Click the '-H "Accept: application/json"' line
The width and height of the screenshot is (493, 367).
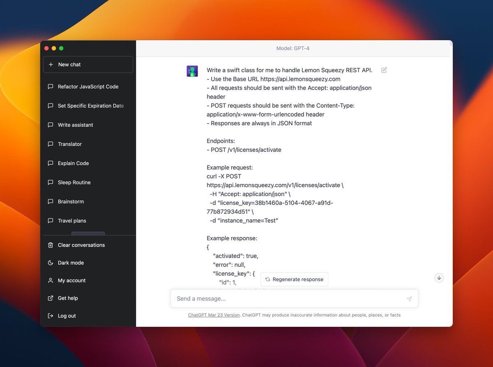(x=250, y=194)
